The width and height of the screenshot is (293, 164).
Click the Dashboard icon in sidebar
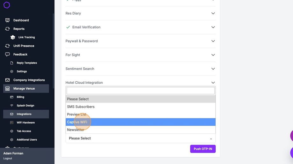(7, 20)
